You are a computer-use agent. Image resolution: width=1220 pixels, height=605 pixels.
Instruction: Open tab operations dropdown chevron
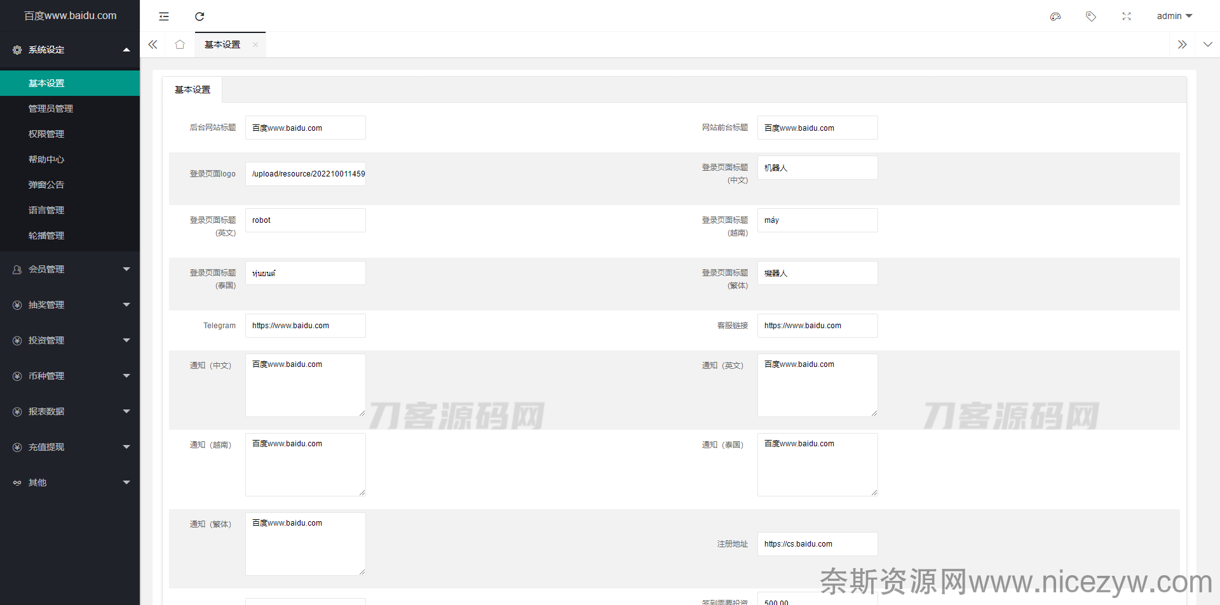click(x=1208, y=44)
